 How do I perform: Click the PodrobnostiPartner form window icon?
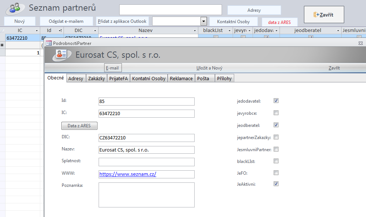click(x=48, y=43)
